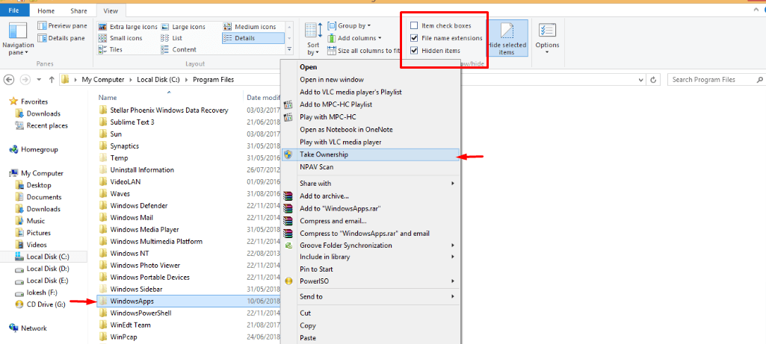
Task: Go back with the back arrow
Action: (9, 80)
